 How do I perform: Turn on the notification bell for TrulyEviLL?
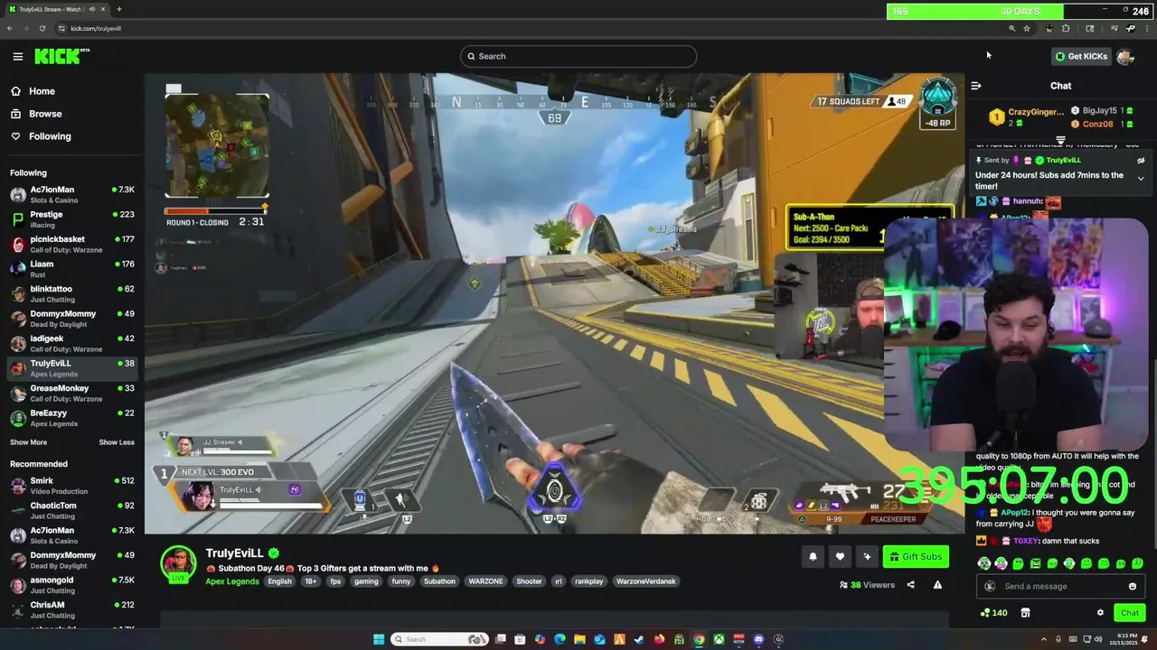click(x=813, y=557)
